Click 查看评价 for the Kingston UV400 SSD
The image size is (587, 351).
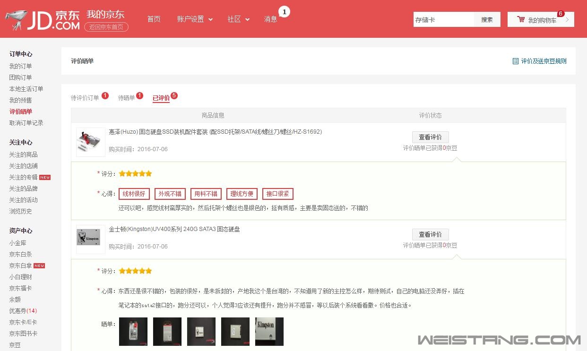(431, 234)
